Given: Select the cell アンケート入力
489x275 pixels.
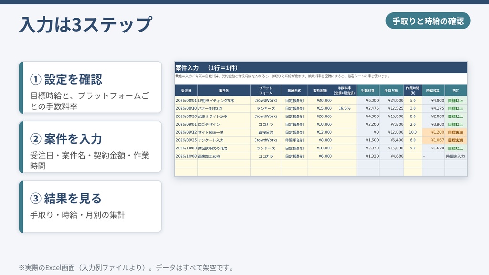Looking at the screenshot, I should (x=224, y=140).
